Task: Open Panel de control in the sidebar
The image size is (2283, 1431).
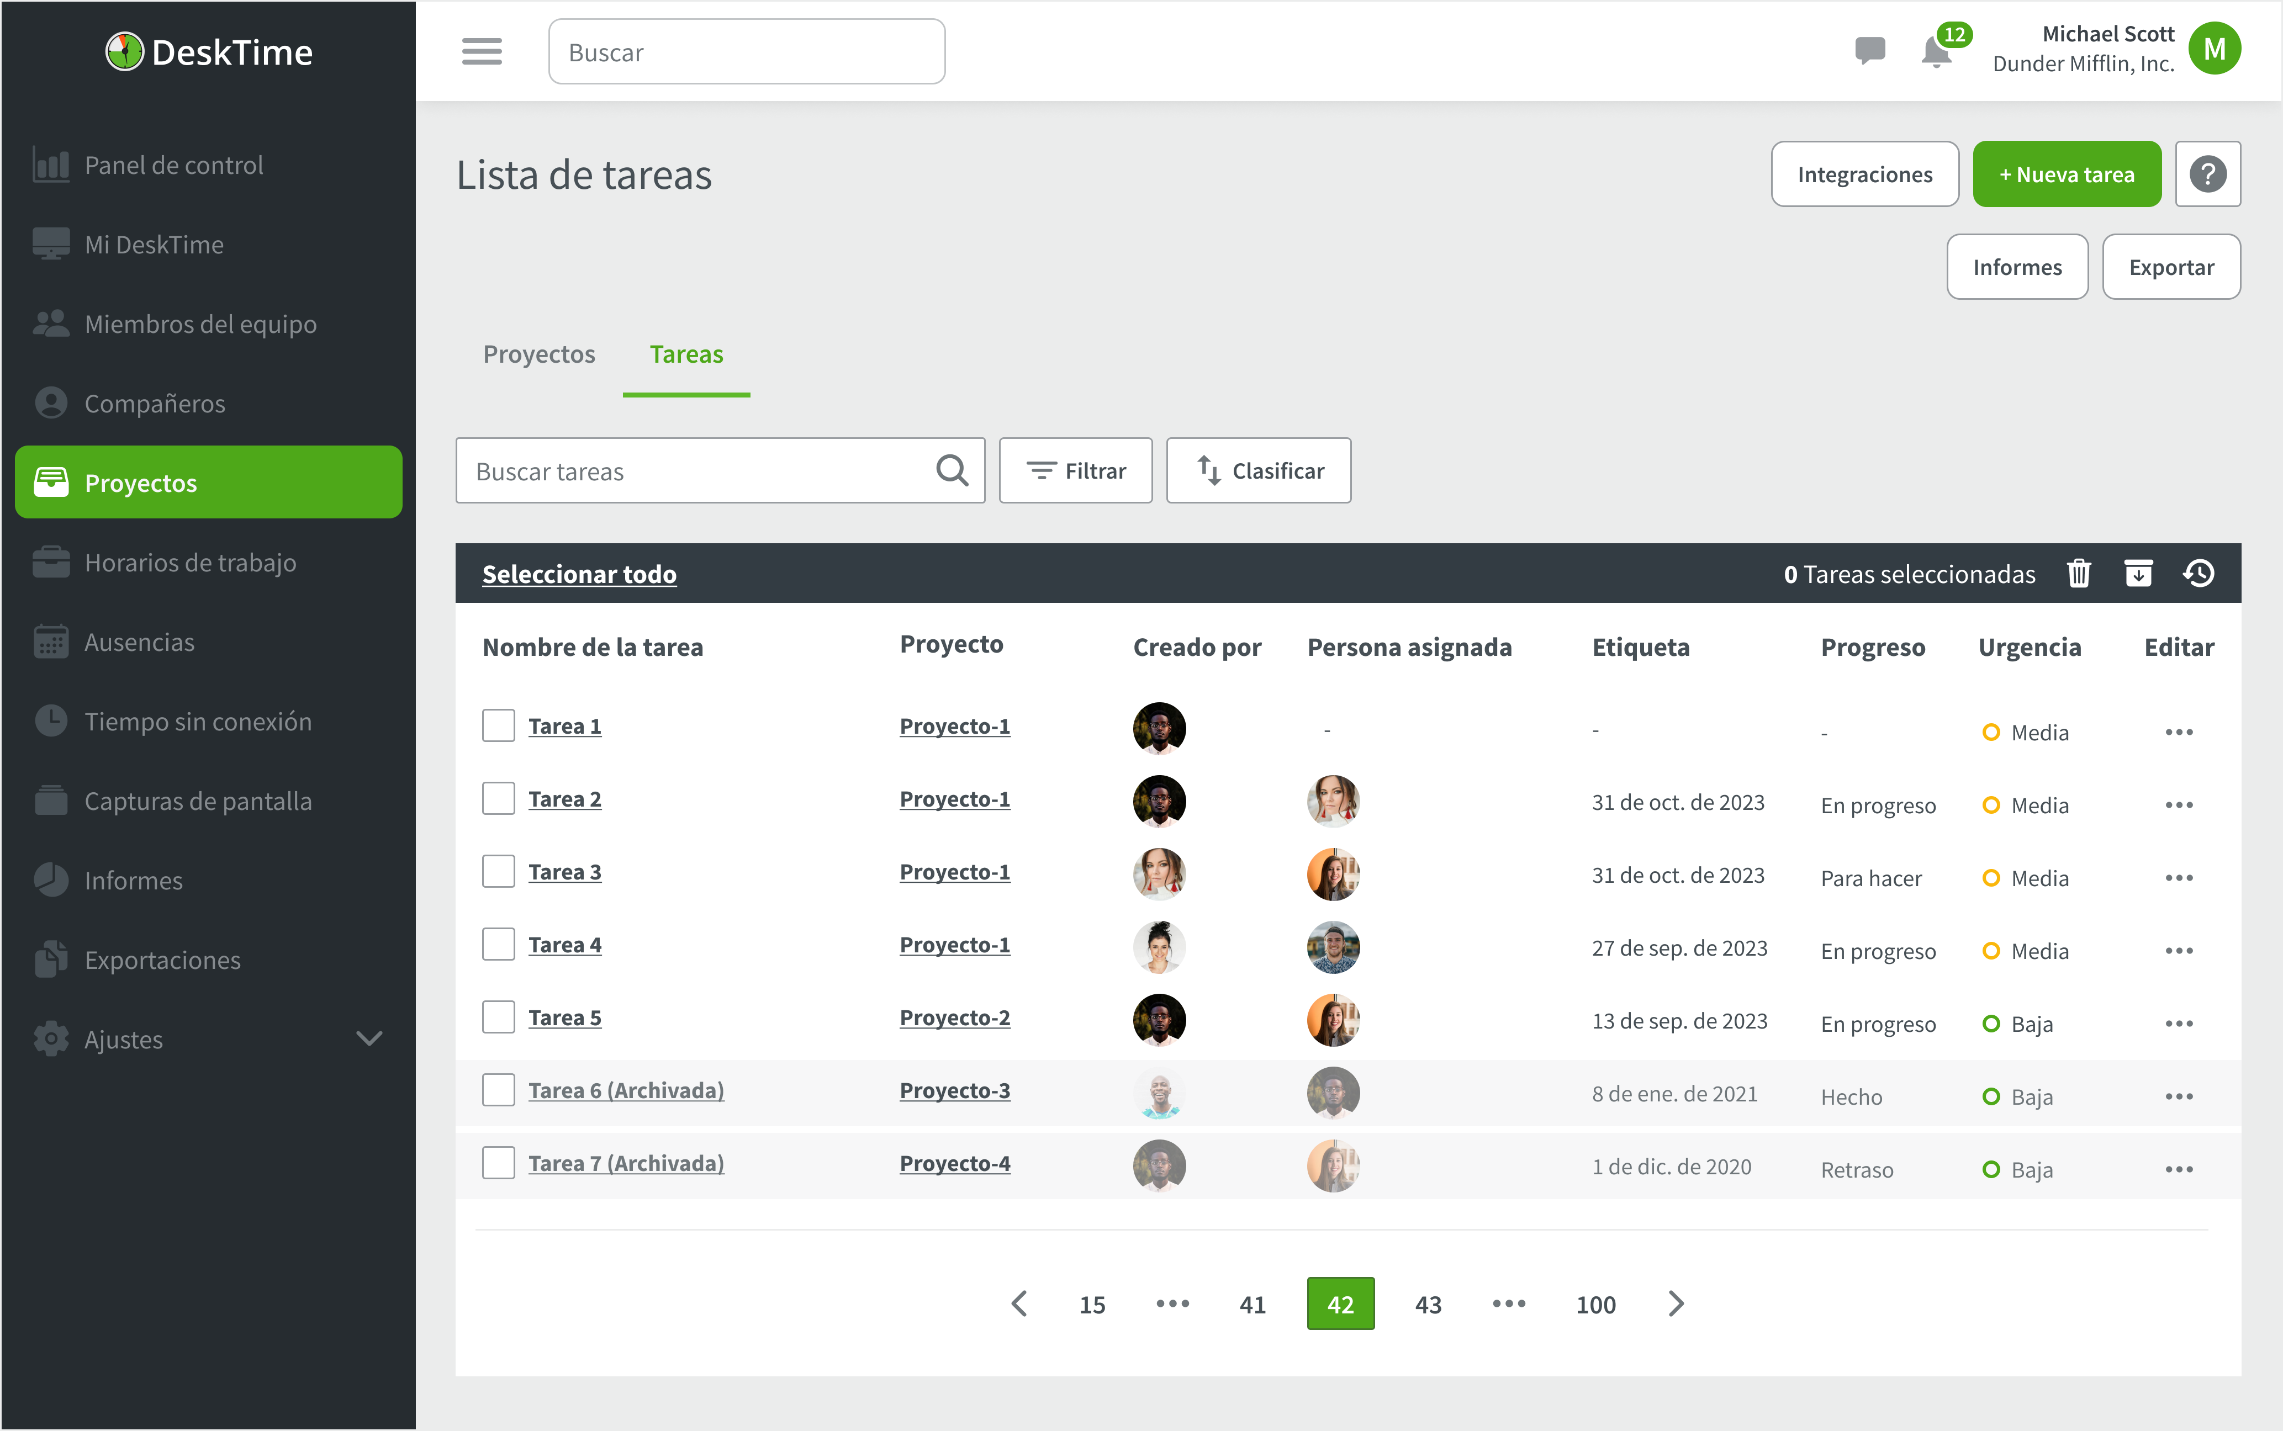Action: [x=208, y=165]
